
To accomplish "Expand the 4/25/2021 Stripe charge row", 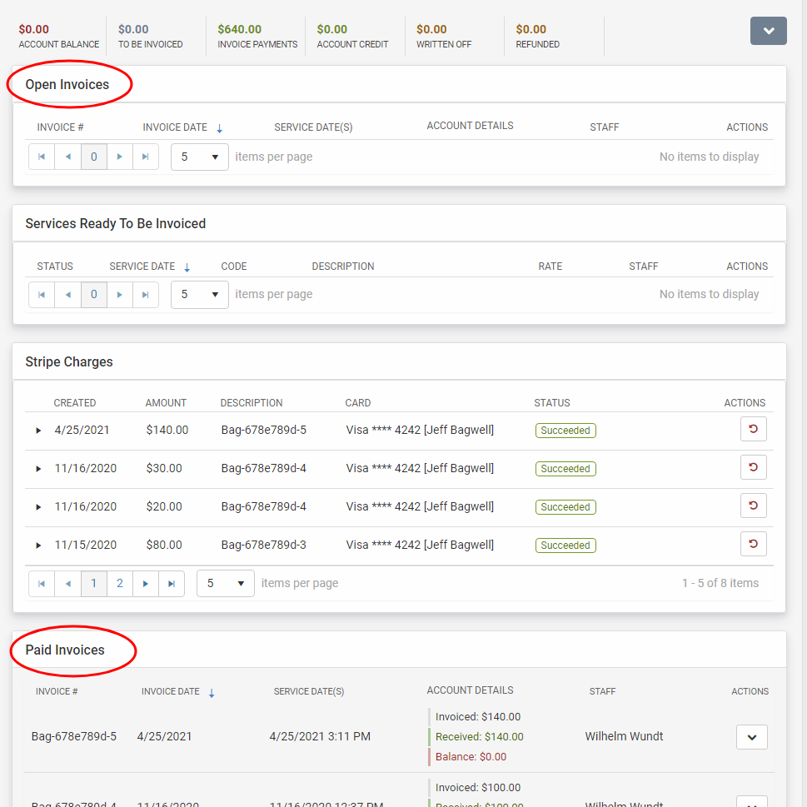I will tap(38, 431).
